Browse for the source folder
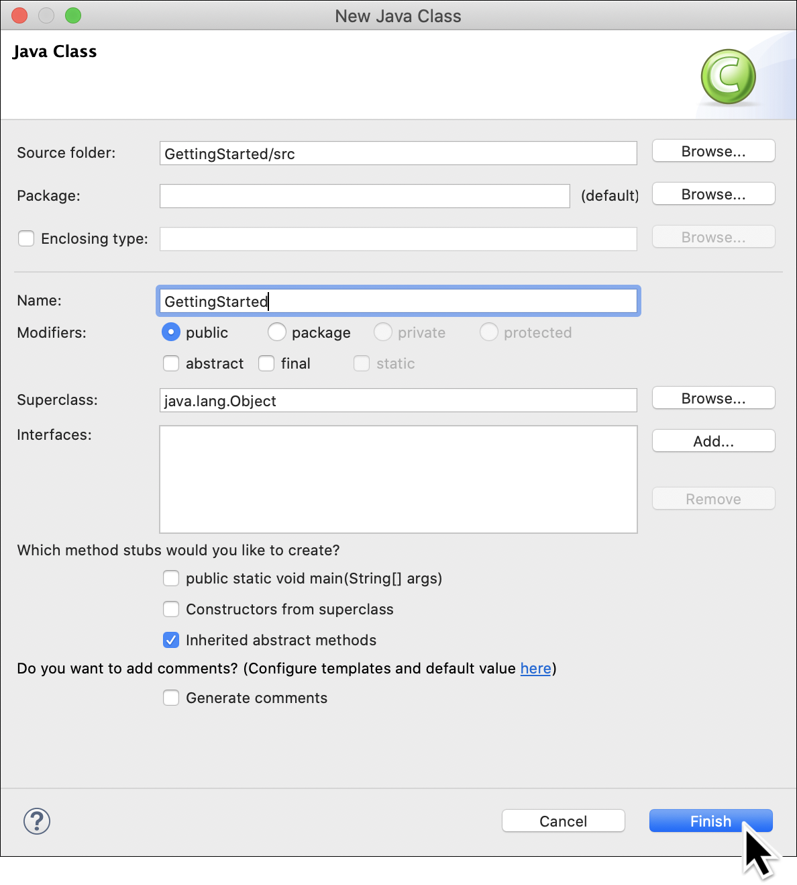 click(x=713, y=151)
